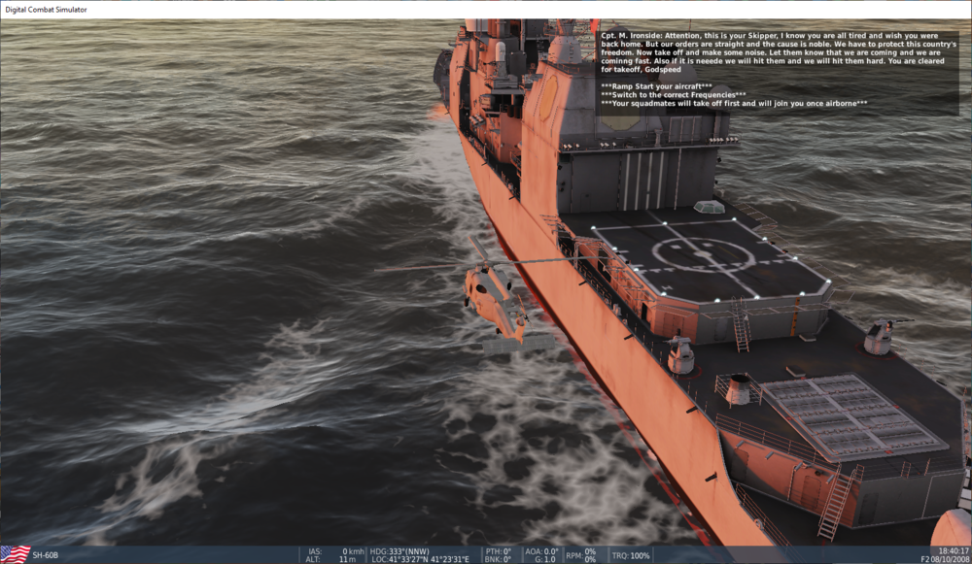Click the PTH 0° pitch readout
Viewport: 972px width, 564px height.
499,551
